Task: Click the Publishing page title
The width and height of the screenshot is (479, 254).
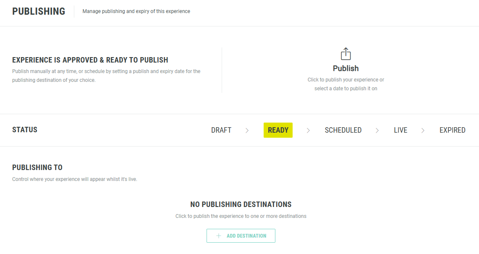Action: pyautogui.click(x=39, y=11)
